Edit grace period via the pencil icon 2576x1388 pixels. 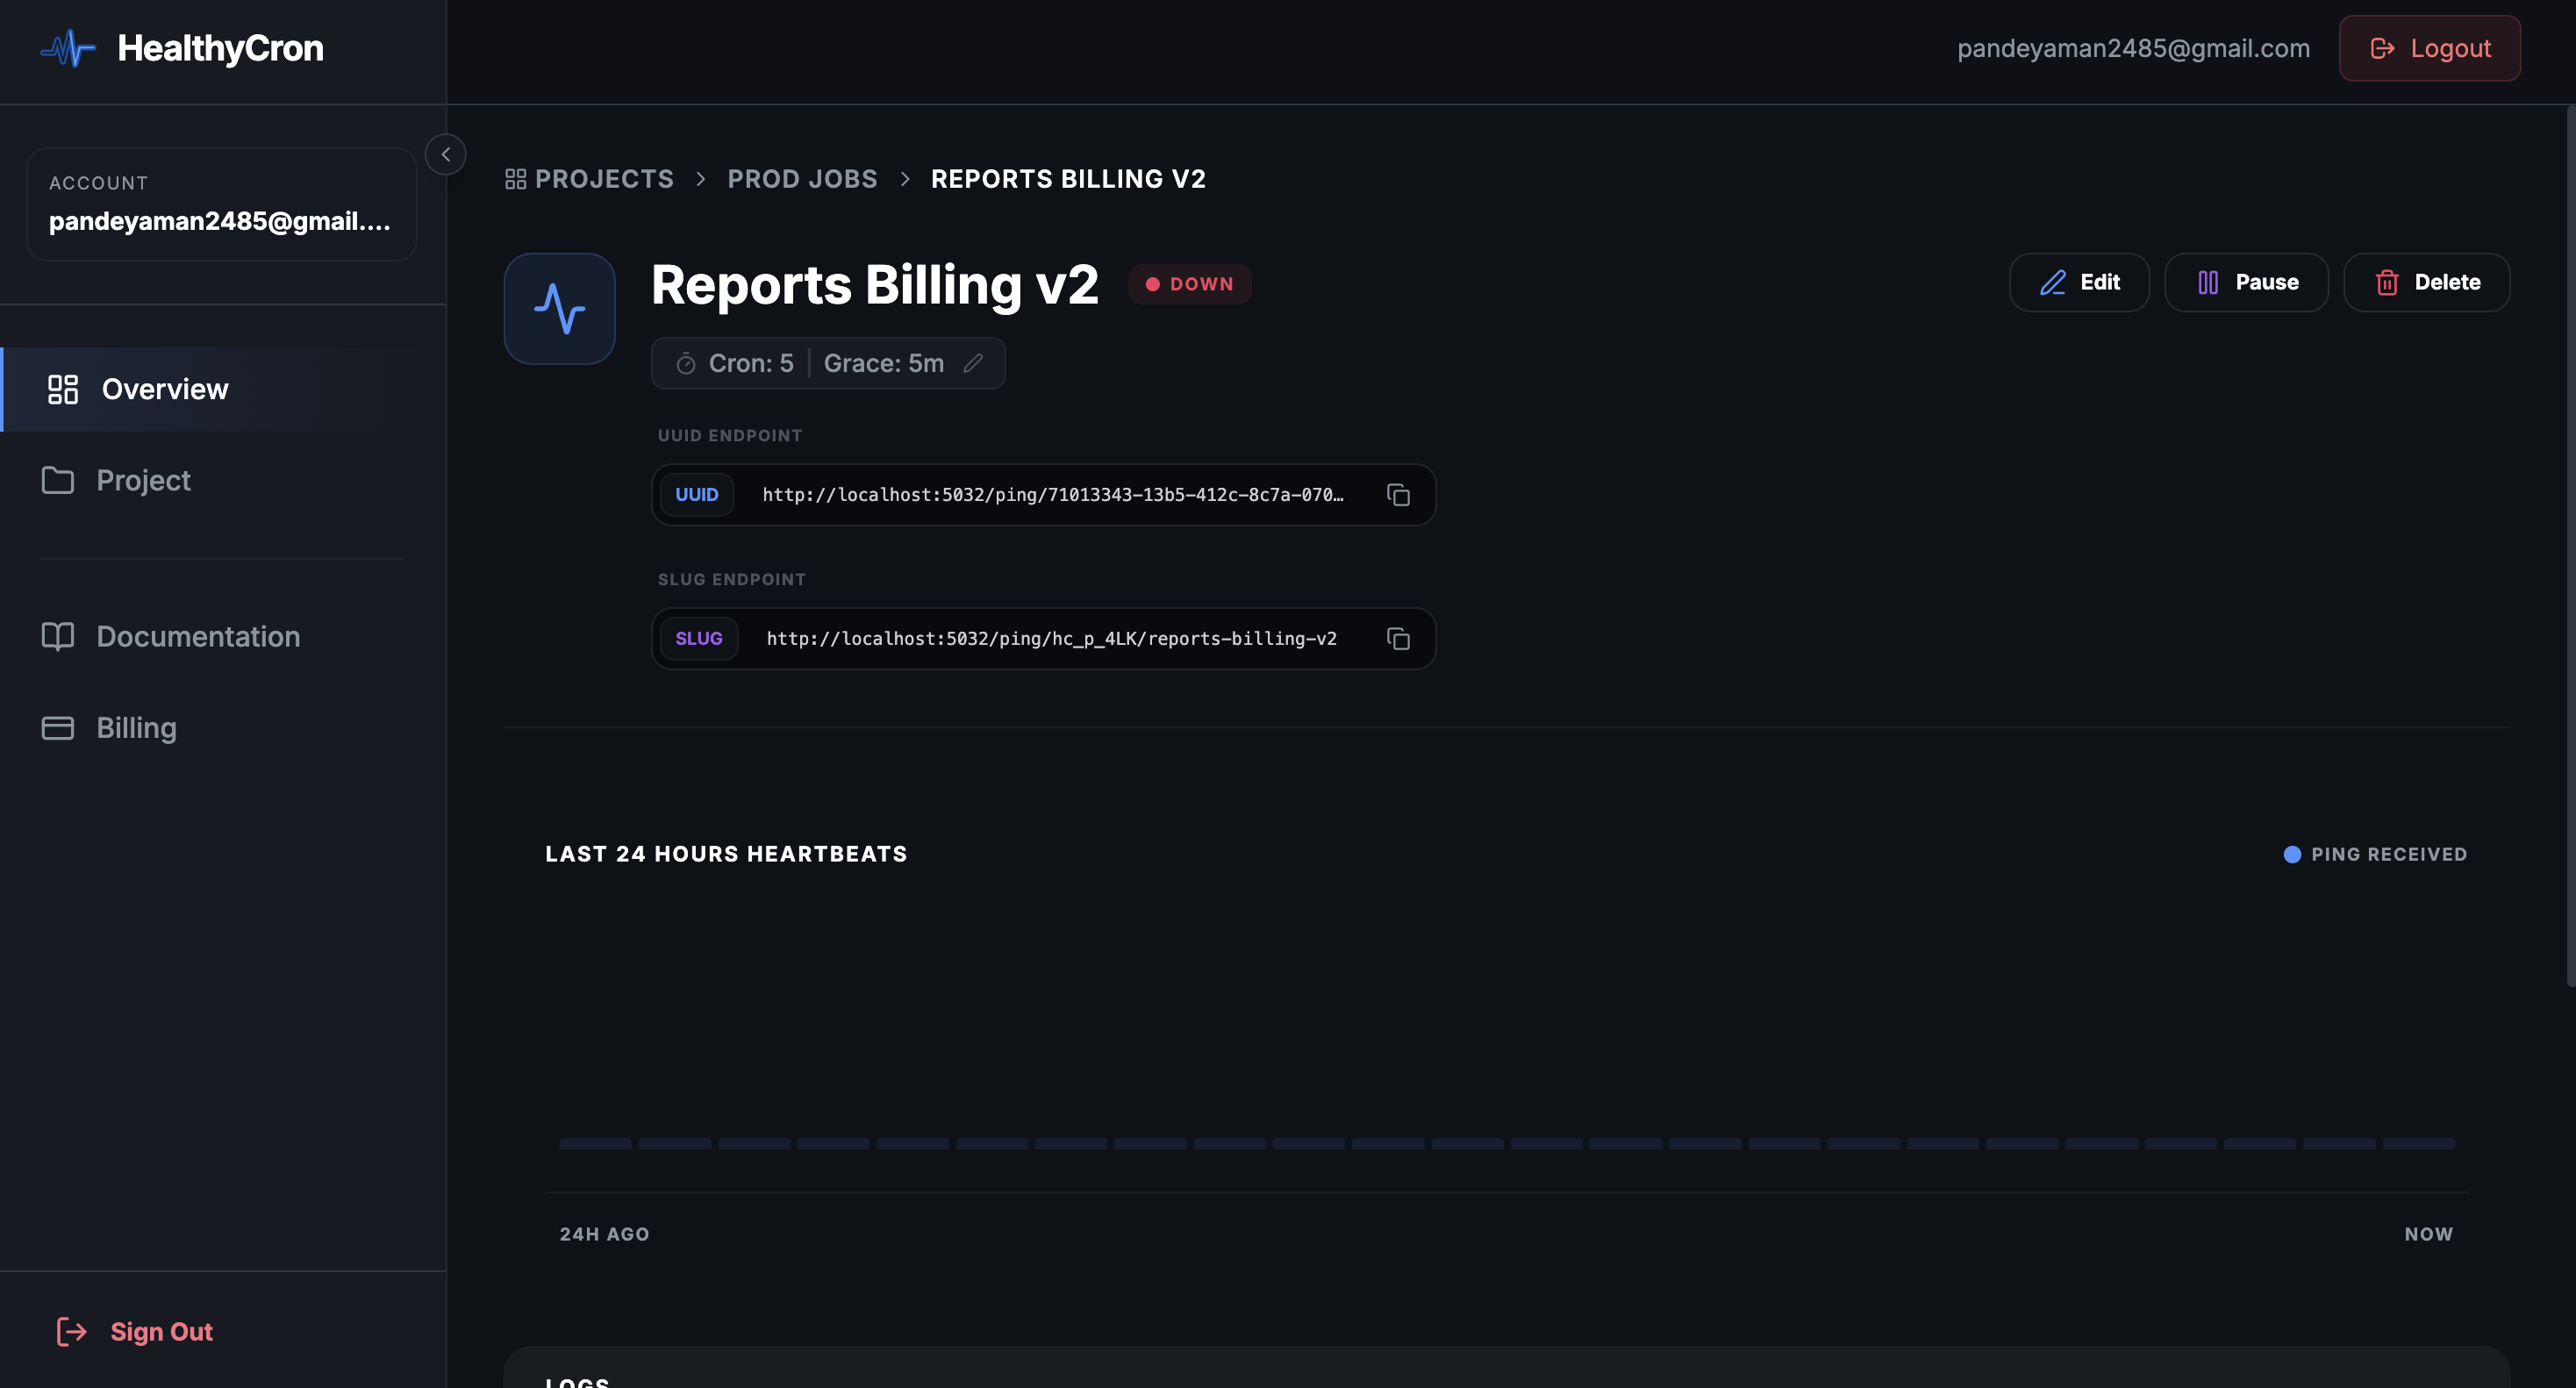pyautogui.click(x=974, y=363)
